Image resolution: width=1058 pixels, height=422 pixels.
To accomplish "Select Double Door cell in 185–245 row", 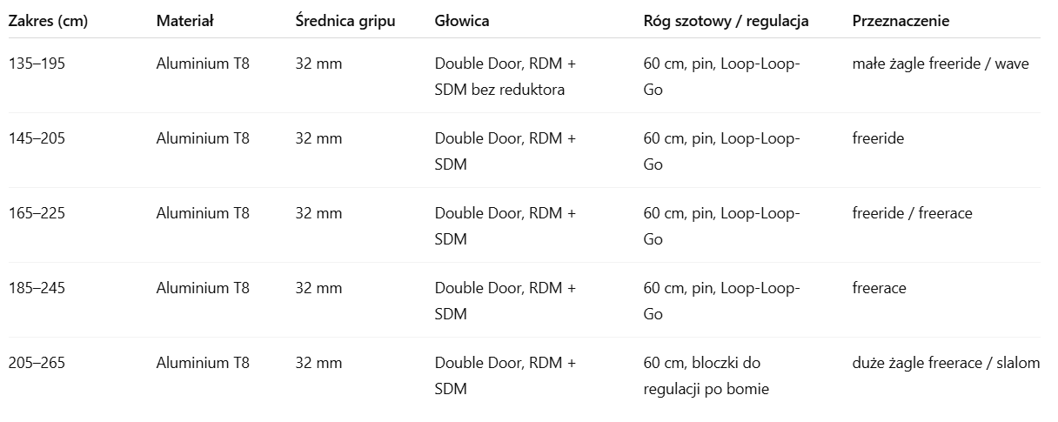I will (506, 300).
